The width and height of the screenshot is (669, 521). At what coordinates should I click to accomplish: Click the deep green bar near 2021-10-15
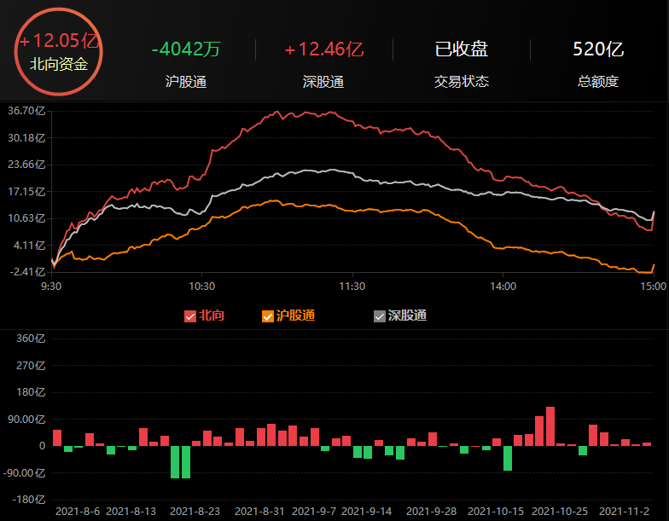[507, 458]
